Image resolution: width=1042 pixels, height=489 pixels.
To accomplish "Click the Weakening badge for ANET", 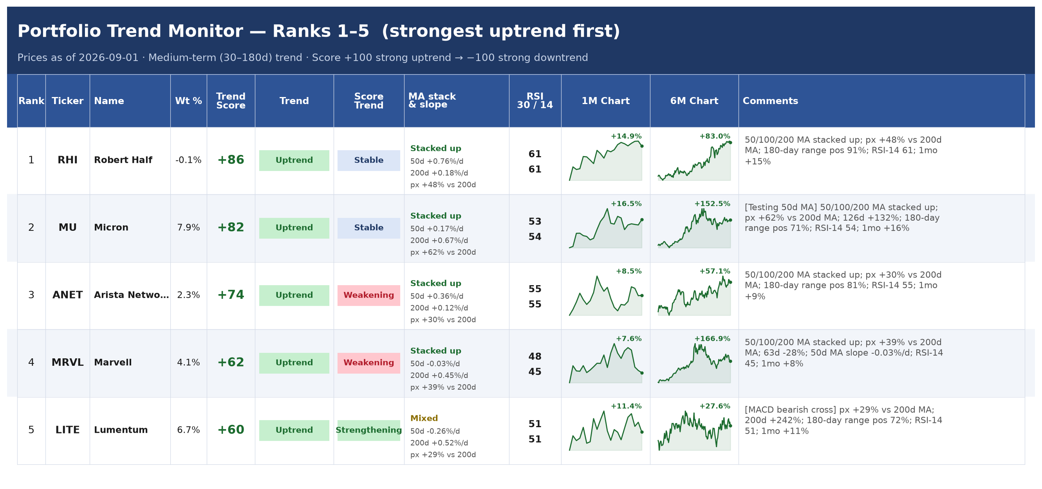I will pyautogui.click(x=368, y=295).
